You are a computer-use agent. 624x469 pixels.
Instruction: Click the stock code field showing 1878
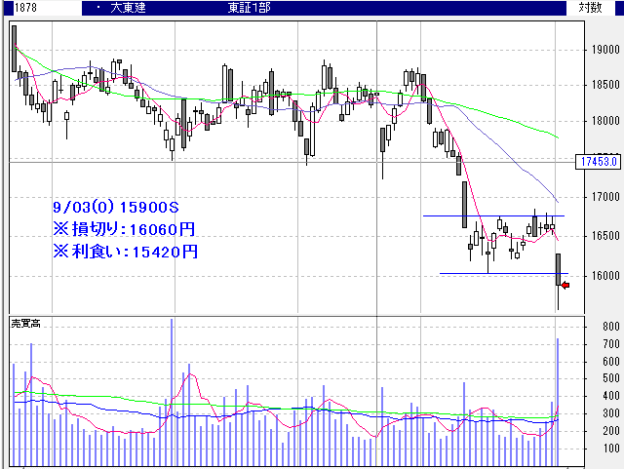[18, 8]
